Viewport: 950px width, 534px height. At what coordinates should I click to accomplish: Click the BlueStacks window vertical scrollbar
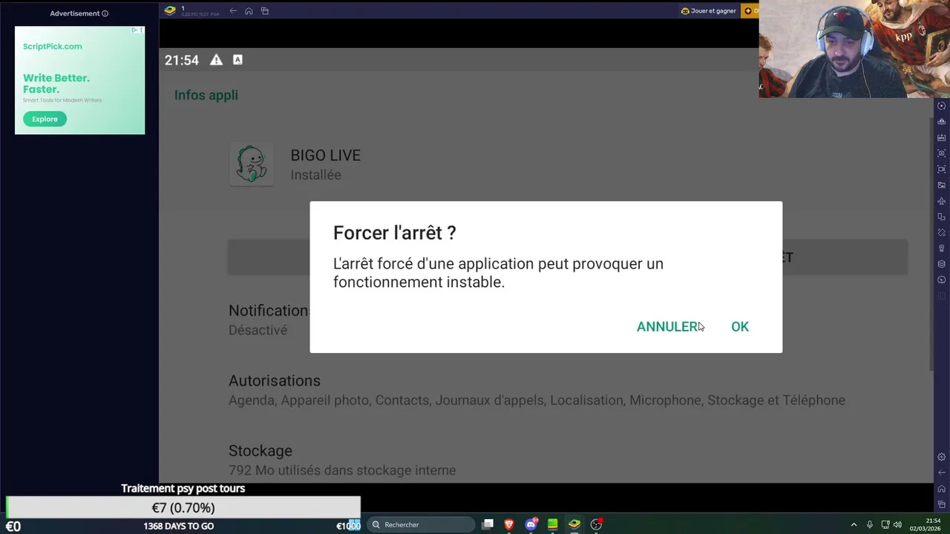point(931,243)
